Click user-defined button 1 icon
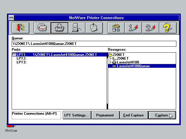Image resolution: width=186 pixels, height=139 pixels. tap(133, 28)
